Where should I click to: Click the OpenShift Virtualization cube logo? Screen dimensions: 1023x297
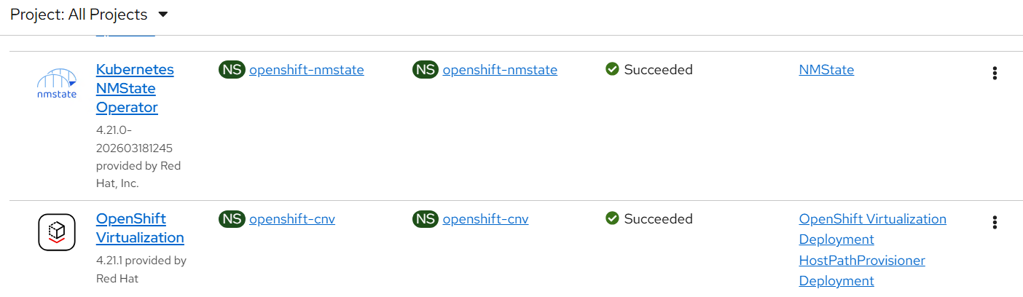[57, 232]
